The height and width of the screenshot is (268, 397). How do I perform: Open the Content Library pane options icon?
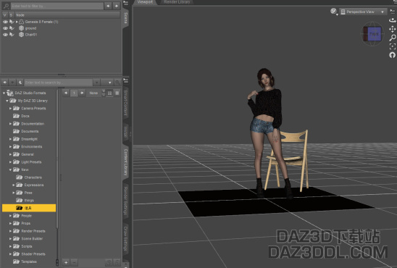click(x=126, y=80)
